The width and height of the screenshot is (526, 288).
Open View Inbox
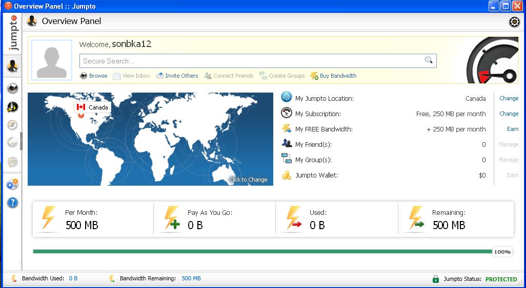pos(136,76)
